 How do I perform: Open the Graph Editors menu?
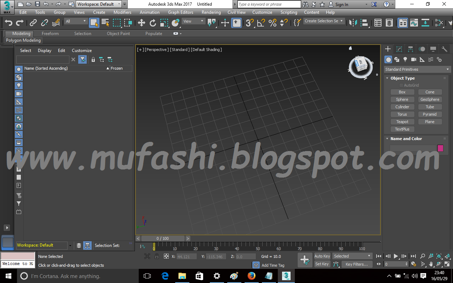coord(180,12)
